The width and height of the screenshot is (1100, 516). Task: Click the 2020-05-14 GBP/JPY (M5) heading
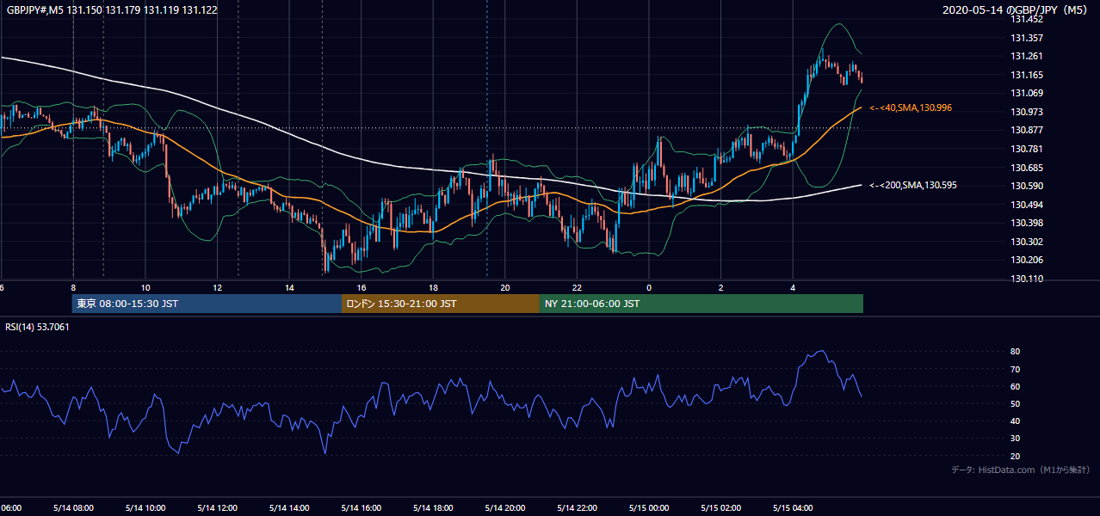point(1017,10)
